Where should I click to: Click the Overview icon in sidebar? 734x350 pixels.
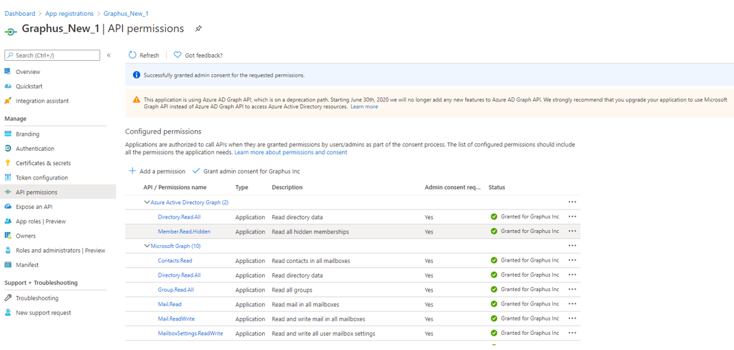(x=8, y=71)
